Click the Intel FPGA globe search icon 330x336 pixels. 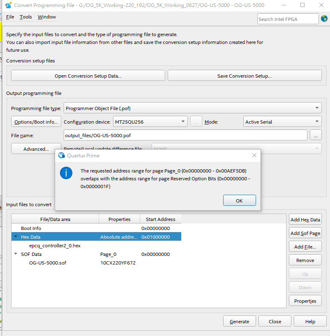[x=324, y=18]
